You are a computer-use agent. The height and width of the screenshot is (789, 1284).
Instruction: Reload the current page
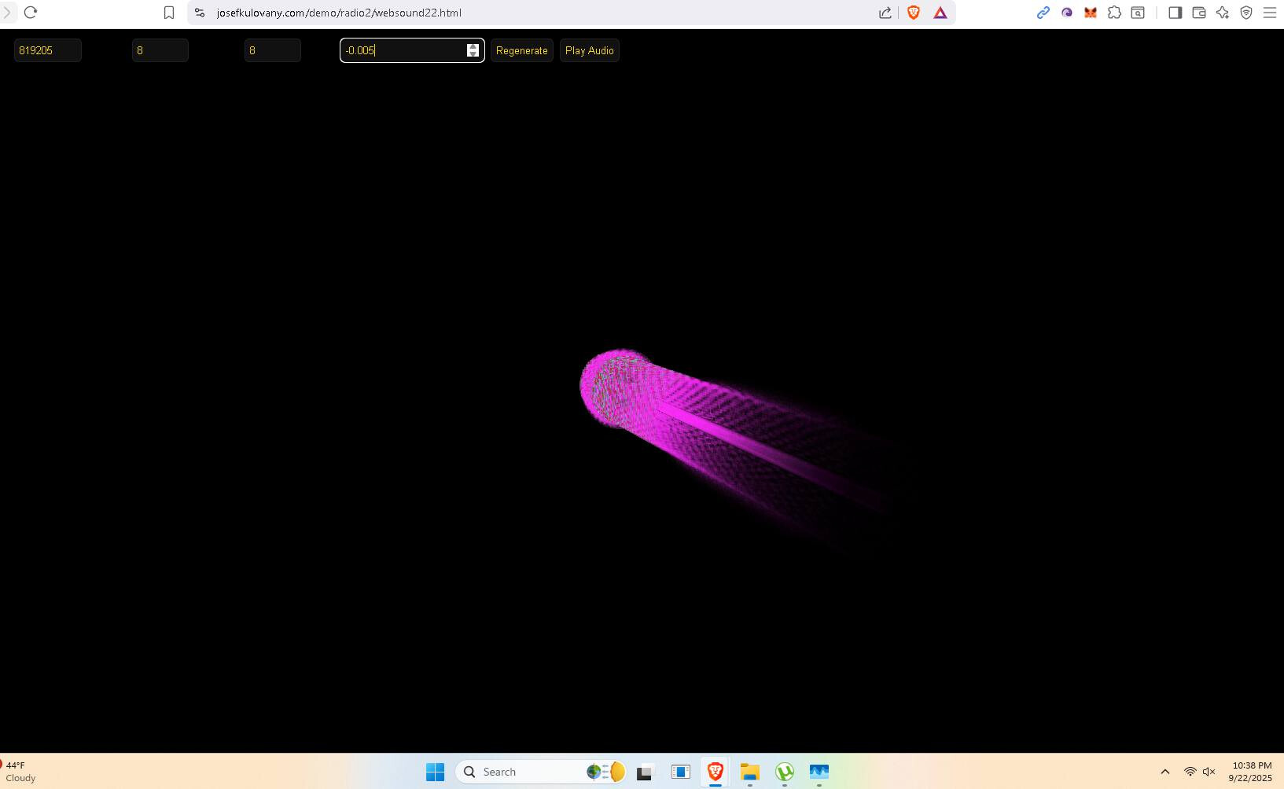pyautogui.click(x=31, y=13)
